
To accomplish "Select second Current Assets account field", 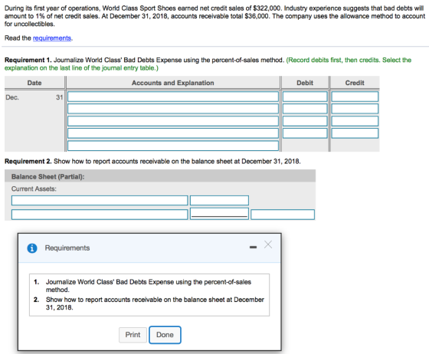I will click(100, 215).
